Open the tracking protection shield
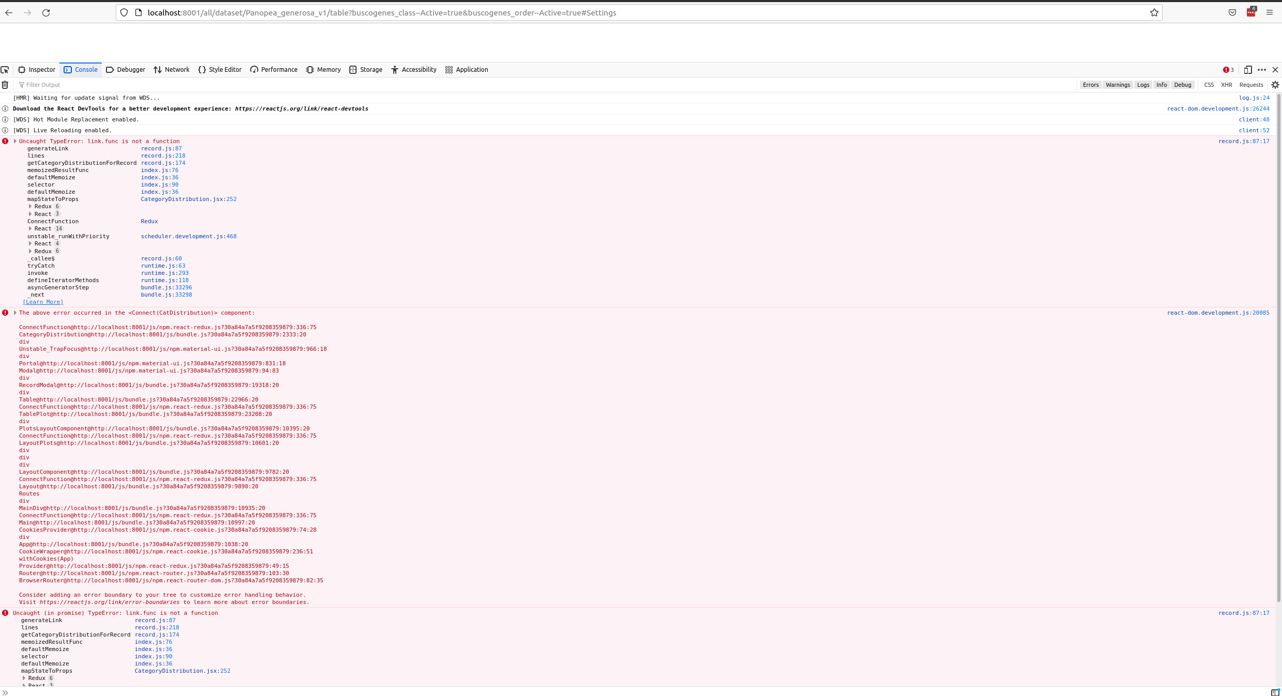 (x=123, y=12)
